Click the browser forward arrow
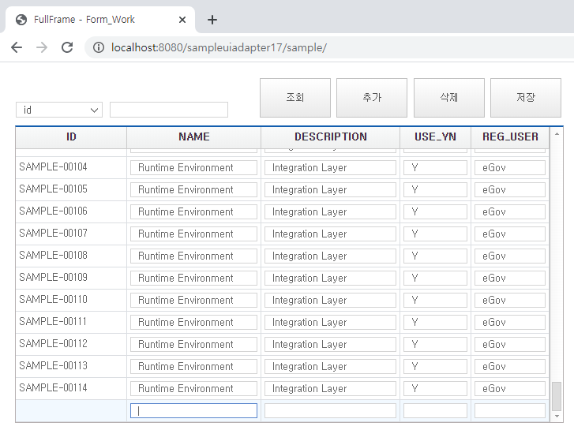 point(42,47)
